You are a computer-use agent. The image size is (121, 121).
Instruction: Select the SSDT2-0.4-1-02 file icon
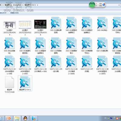10,62
